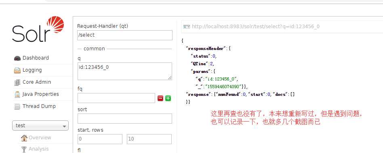Add another fq filter with green plus
The image size is (383, 153).
pyautogui.click(x=168, y=98)
